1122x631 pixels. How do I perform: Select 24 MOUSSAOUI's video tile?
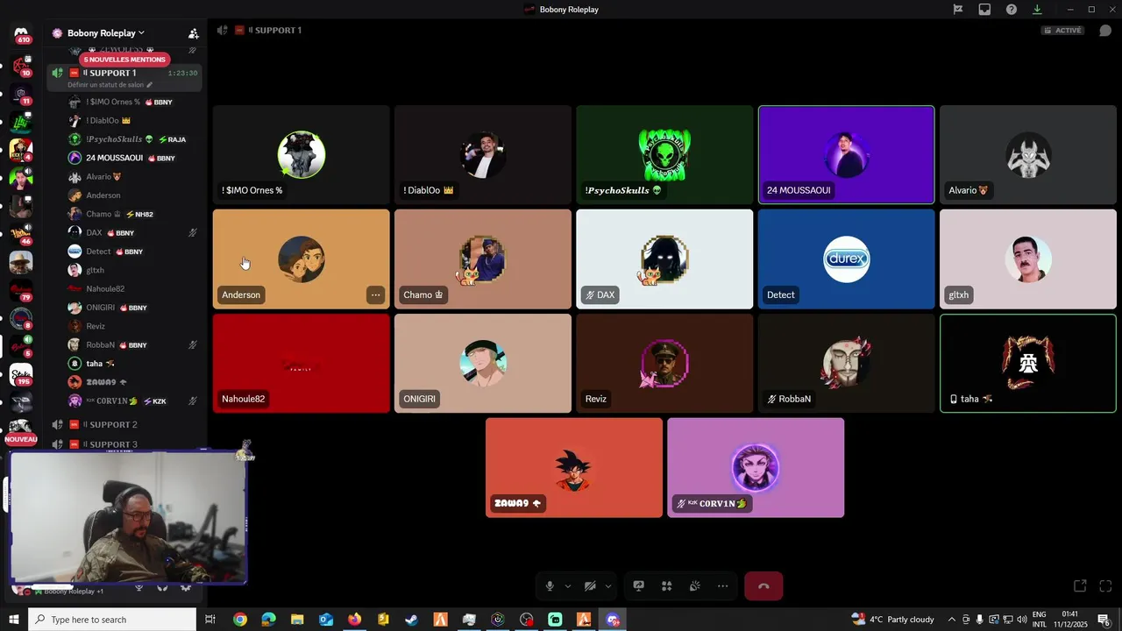846,155
